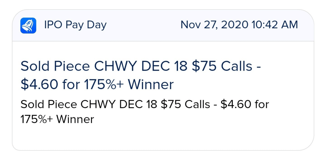Viewport: 326px width, 159px height.
Task: Click "Sold Piece" at start of black body text
Action: pyautogui.click(x=49, y=104)
